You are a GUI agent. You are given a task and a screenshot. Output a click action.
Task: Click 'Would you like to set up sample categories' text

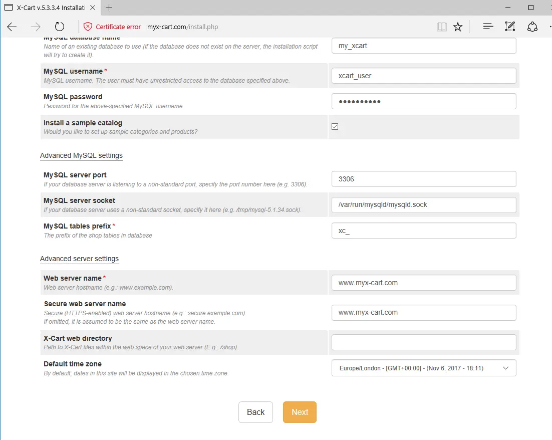tap(120, 132)
